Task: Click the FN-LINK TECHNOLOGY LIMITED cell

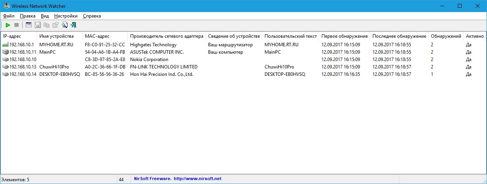Action: (164, 67)
